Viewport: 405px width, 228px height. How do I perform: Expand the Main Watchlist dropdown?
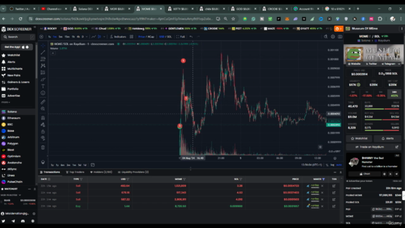pos(11,195)
